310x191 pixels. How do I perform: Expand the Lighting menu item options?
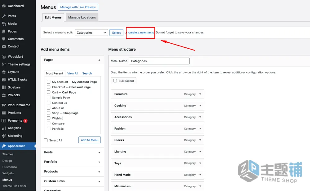click(x=200, y=151)
